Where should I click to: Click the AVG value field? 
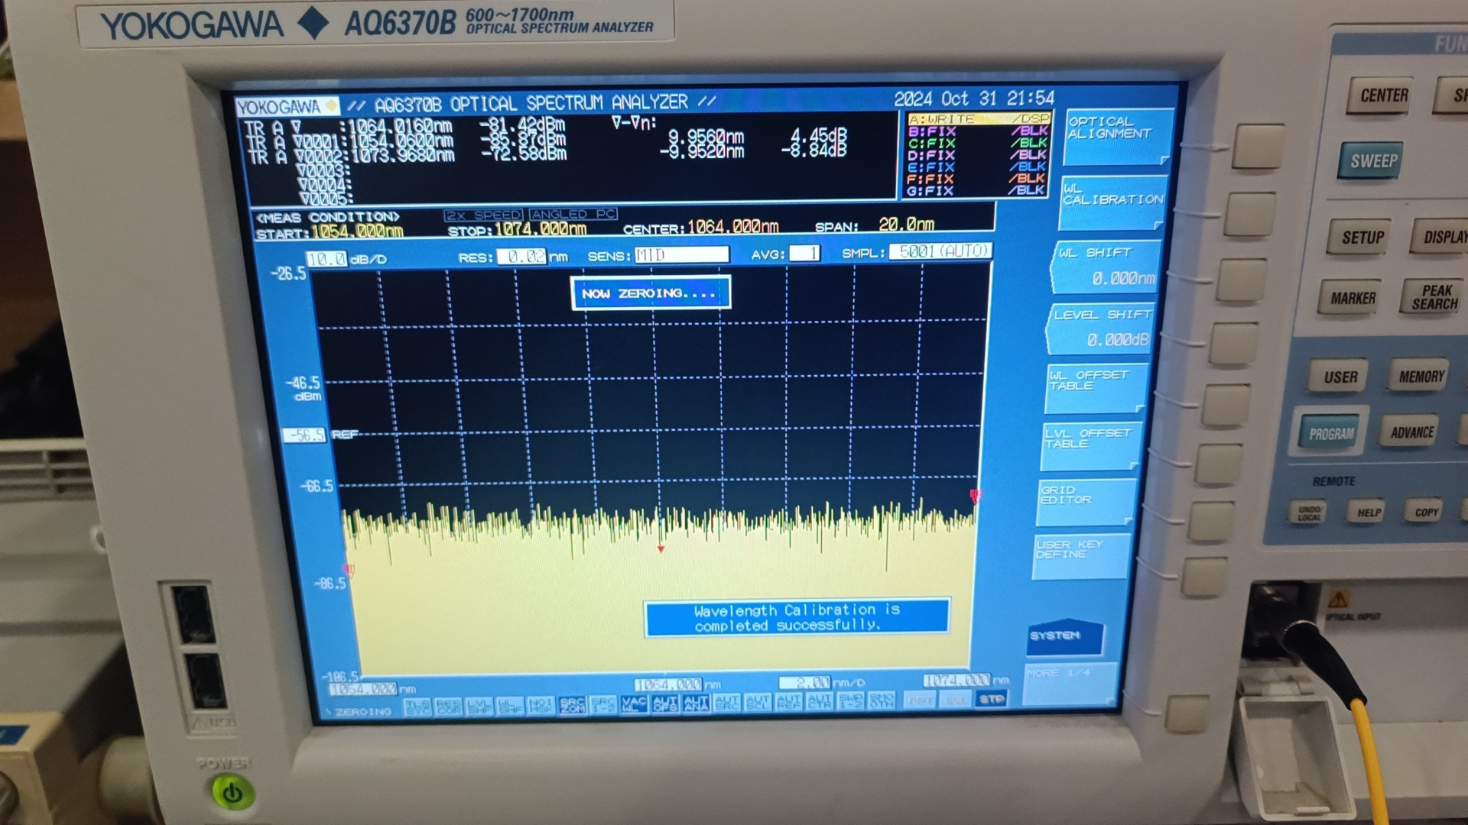pos(804,253)
